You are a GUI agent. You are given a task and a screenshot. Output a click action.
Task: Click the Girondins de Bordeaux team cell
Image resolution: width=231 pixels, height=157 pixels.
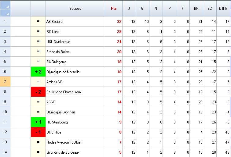pos(75,152)
